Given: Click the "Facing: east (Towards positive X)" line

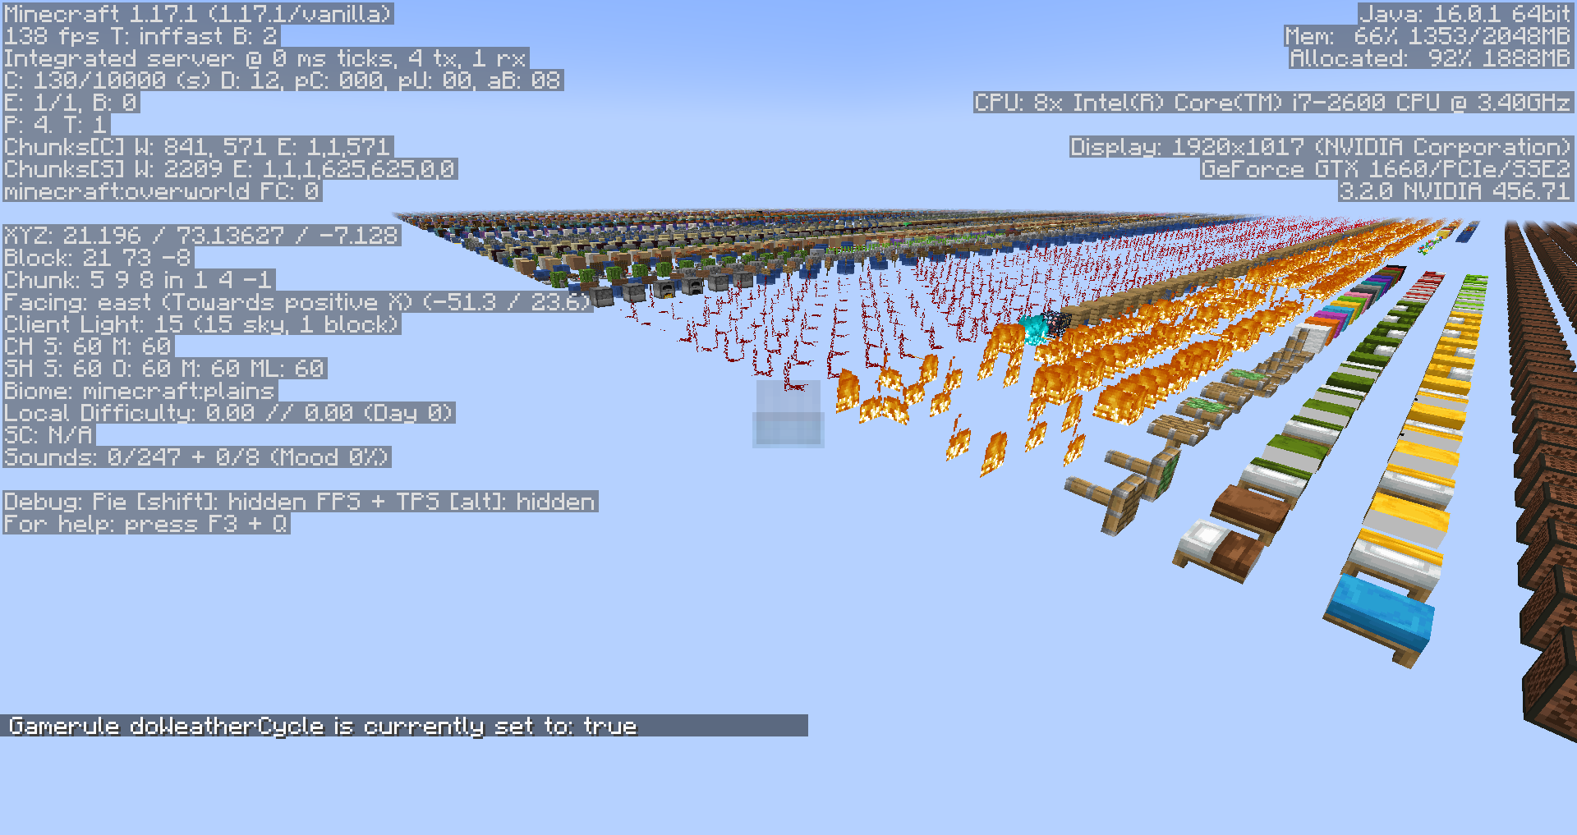Looking at the screenshot, I should coord(297,302).
